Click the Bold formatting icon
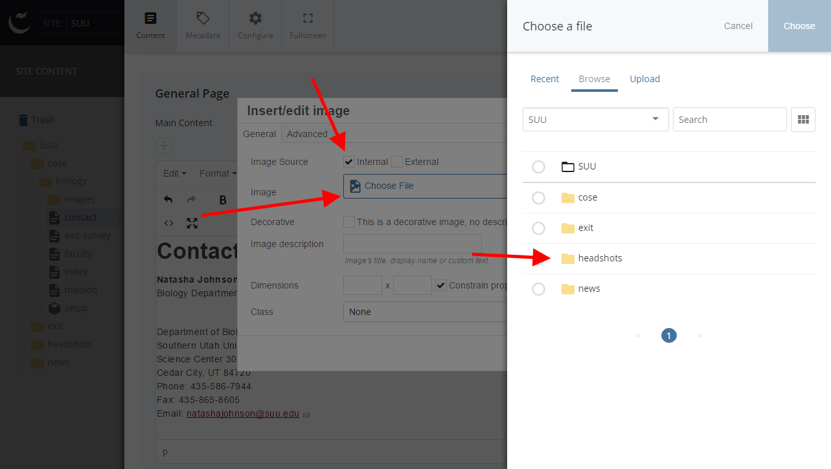Image resolution: width=831 pixels, height=469 pixels. tap(223, 200)
